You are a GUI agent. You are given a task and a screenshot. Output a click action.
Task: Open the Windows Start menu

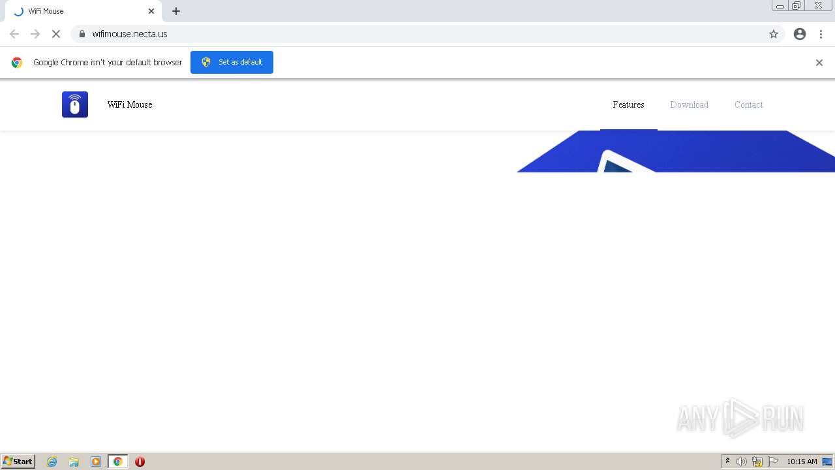[x=18, y=462]
